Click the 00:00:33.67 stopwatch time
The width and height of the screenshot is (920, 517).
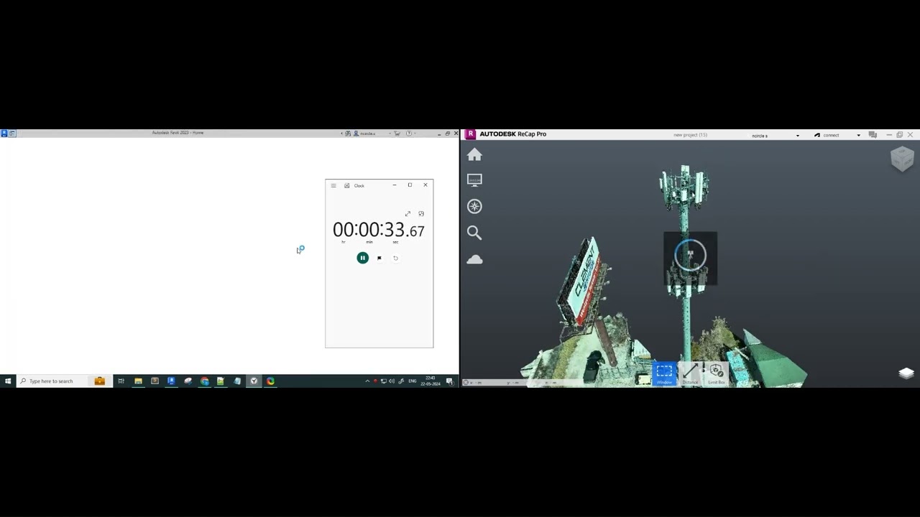pos(378,230)
